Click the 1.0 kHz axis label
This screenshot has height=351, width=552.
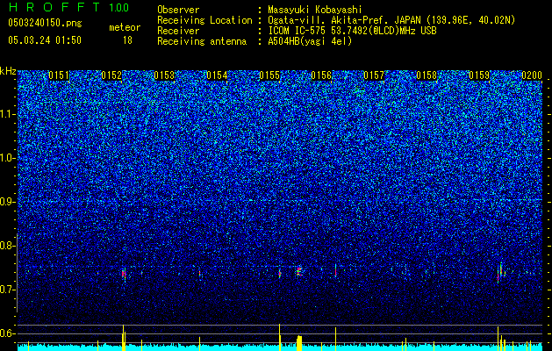point(8,158)
